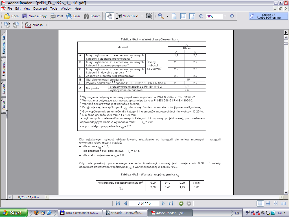Expand the zoom tool dropdown arrow
Image resolution: width=289 pixels, height=217 pixels.
coord(167,16)
